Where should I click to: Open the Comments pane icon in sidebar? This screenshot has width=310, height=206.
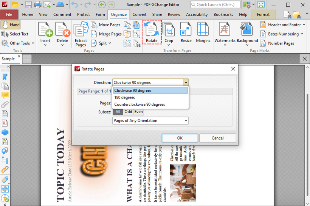[5, 95]
